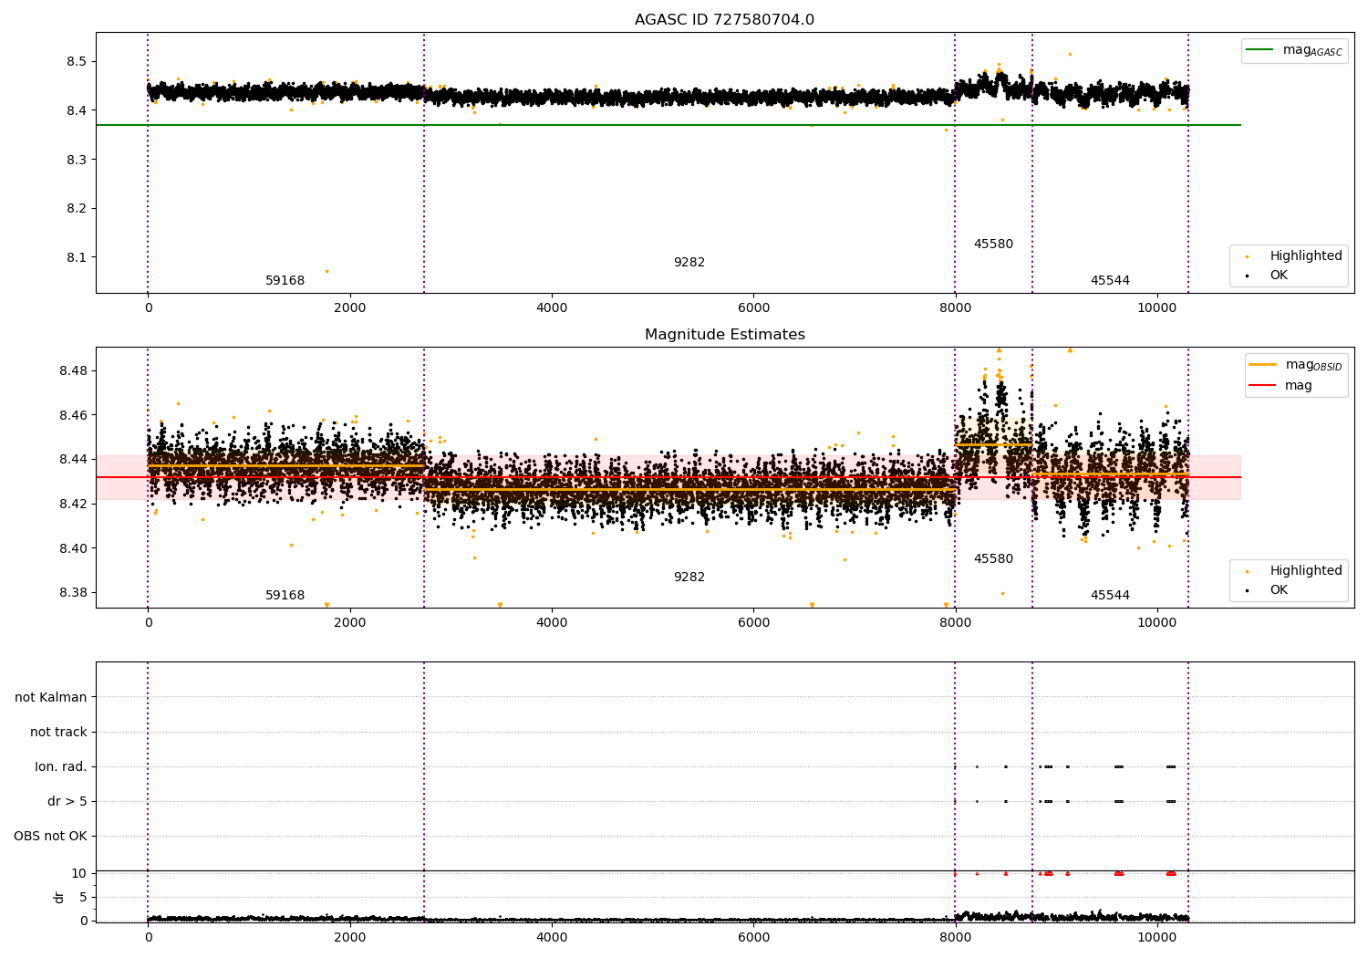
Task: Click OBSID label 45544 in the AGASC ID plot
Action: coord(1110,281)
